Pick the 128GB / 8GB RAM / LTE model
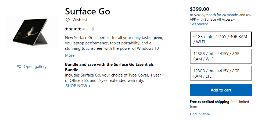 pos(221,73)
